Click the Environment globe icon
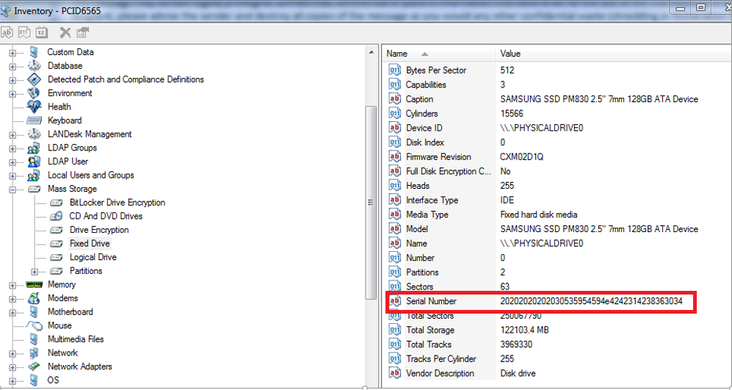Image resolution: width=732 pixels, height=390 pixels. pos(34,93)
